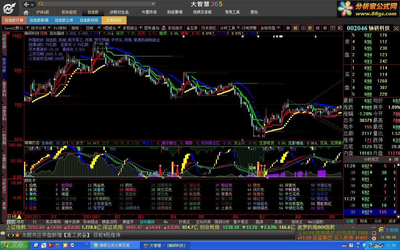400x250 pixels.
Task: Click the 创业板指 index in status bar
Action: tap(209, 227)
